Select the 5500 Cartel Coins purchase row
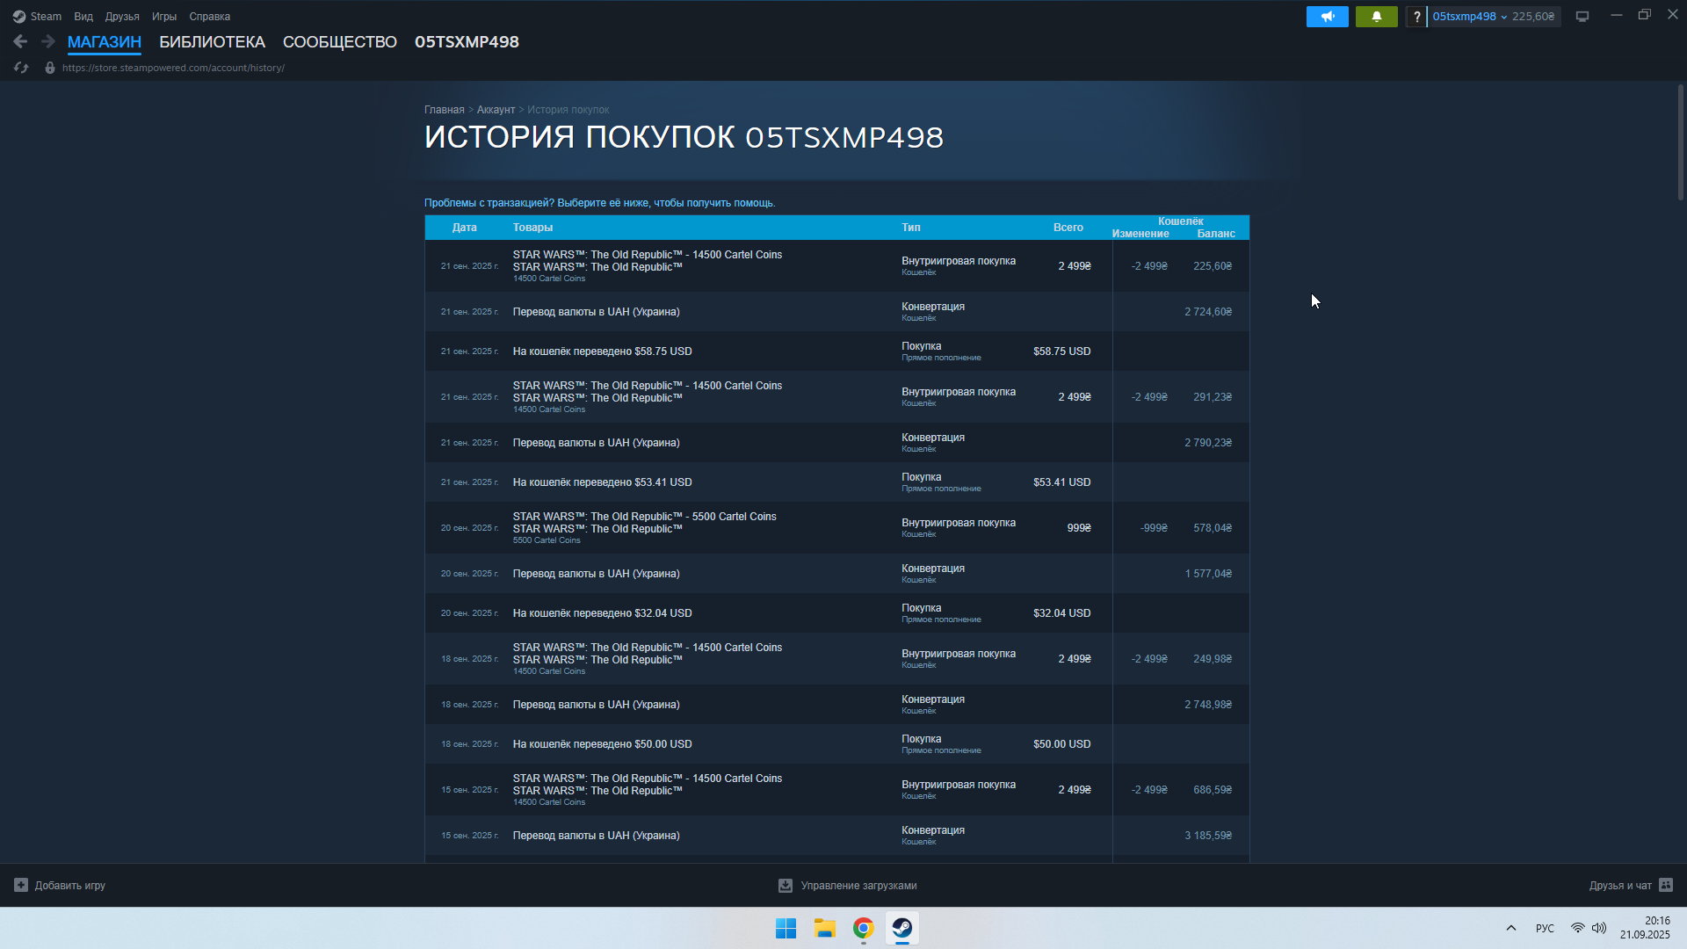 point(836,528)
